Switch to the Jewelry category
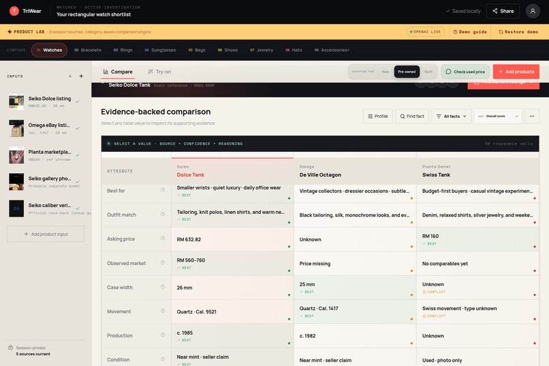Screen dimensions: 549x366 262,50
